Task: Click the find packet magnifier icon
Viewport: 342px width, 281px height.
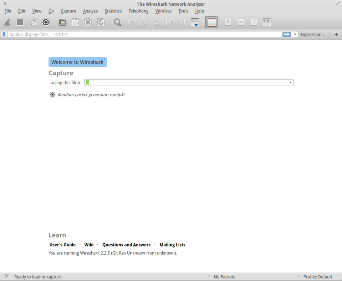Action: [117, 22]
